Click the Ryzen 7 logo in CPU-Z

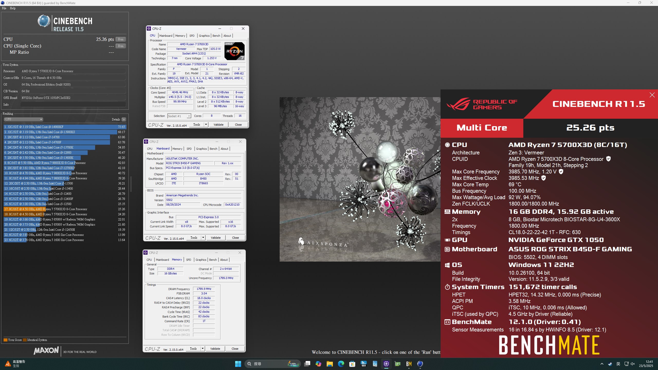(x=234, y=51)
